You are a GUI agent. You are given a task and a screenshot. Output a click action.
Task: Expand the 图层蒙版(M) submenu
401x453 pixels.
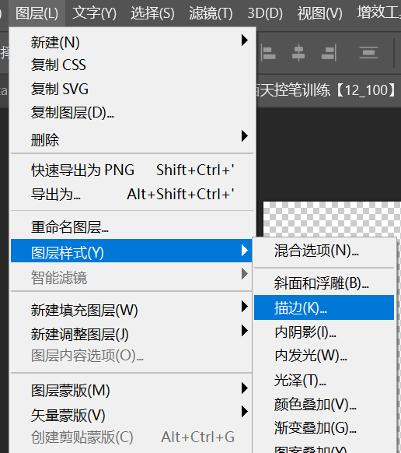tap(131, 391)
